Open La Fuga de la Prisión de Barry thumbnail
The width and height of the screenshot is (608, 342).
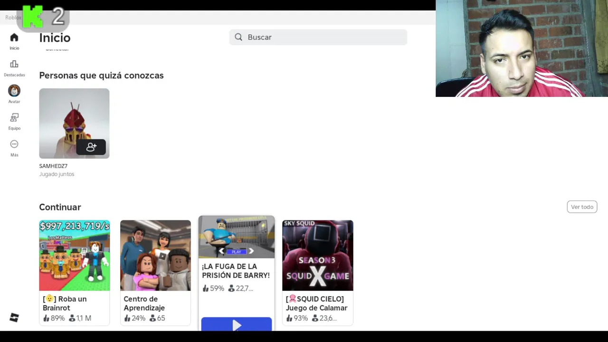click(x=237, y=237)
